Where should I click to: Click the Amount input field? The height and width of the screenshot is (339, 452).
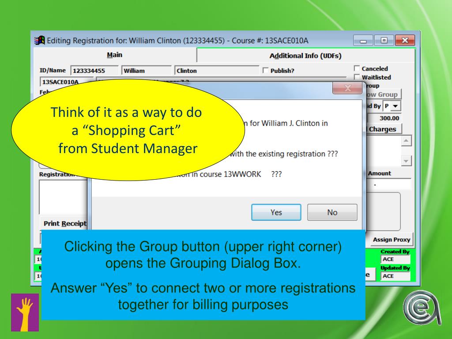[388, 184]
